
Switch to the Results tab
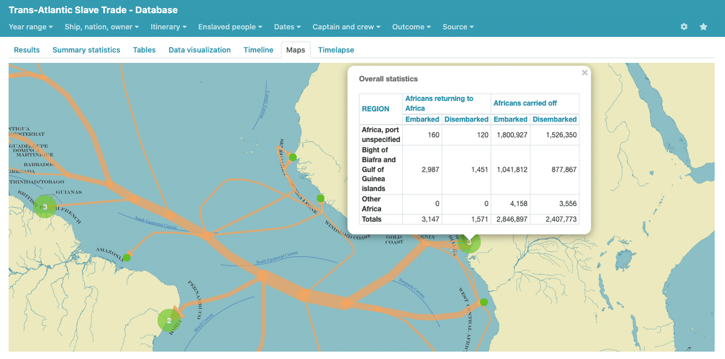pyautogui.click(x=27, y=50)
